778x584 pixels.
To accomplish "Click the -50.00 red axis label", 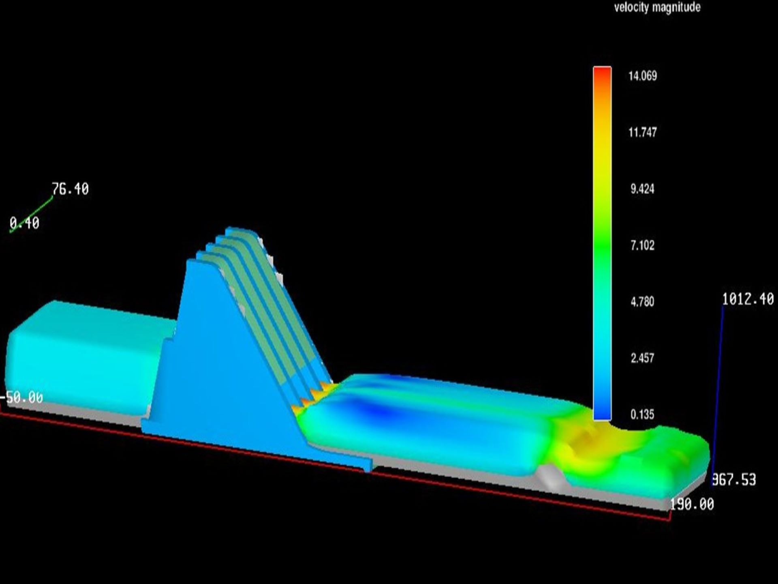I will [22, 397].
